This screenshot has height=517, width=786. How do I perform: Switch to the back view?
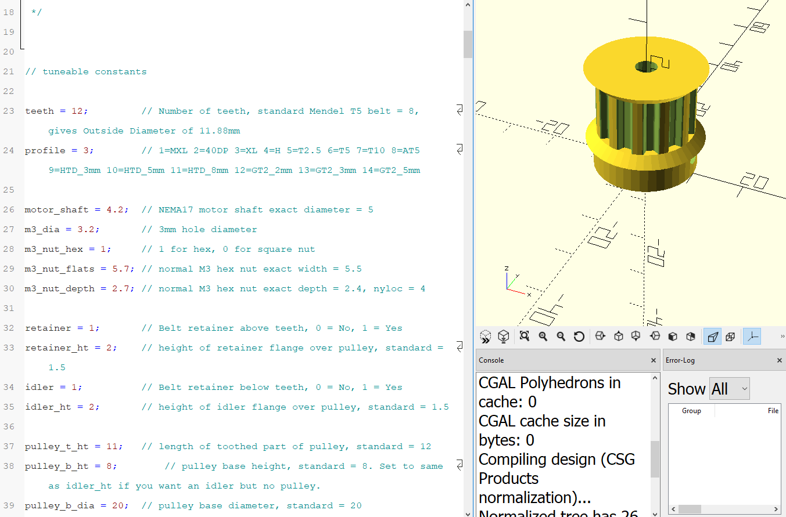click(691, 336)
